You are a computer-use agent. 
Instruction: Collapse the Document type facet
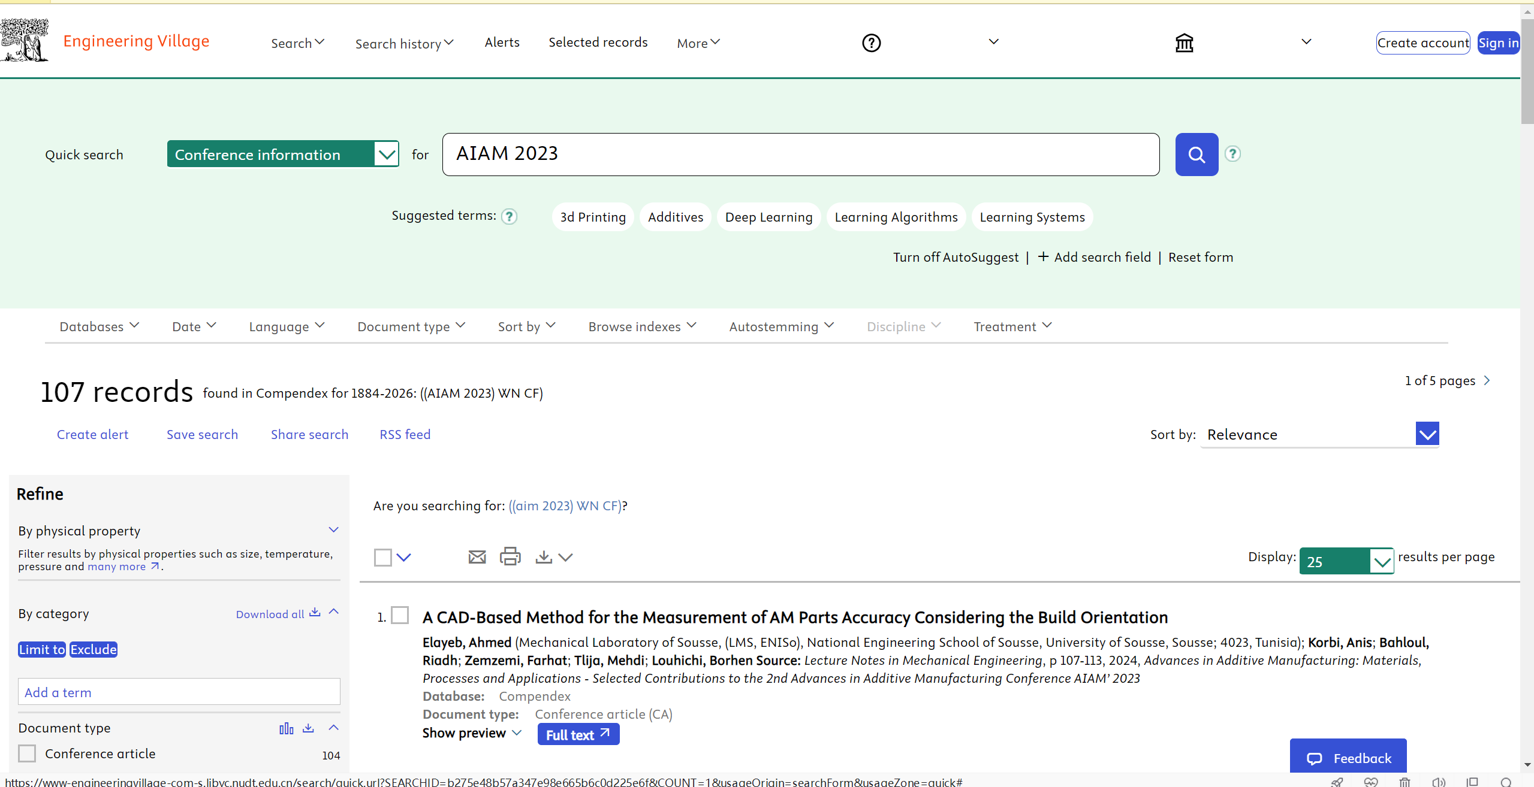tap(334, 728)
